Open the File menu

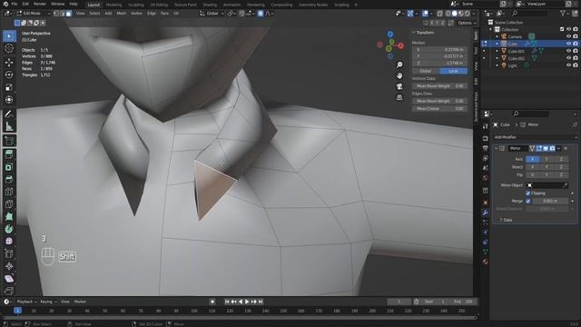pos(15,4)
